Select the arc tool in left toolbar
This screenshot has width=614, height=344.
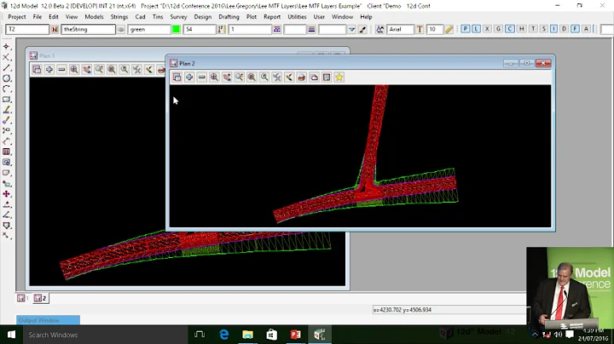(x=6, y=89)
